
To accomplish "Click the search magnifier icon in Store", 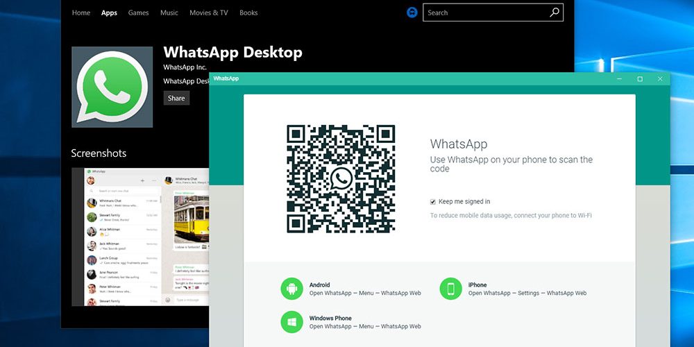I will 554,12.
